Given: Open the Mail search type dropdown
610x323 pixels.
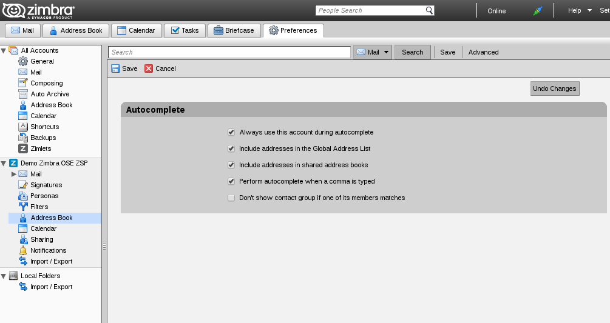Looking at the screenshot, I should 386,52.
